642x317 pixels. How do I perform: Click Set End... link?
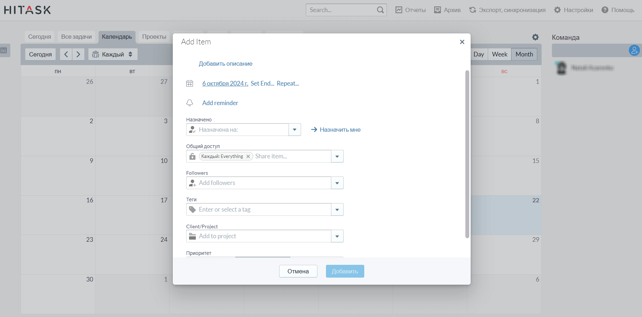[x=262, y=83]
